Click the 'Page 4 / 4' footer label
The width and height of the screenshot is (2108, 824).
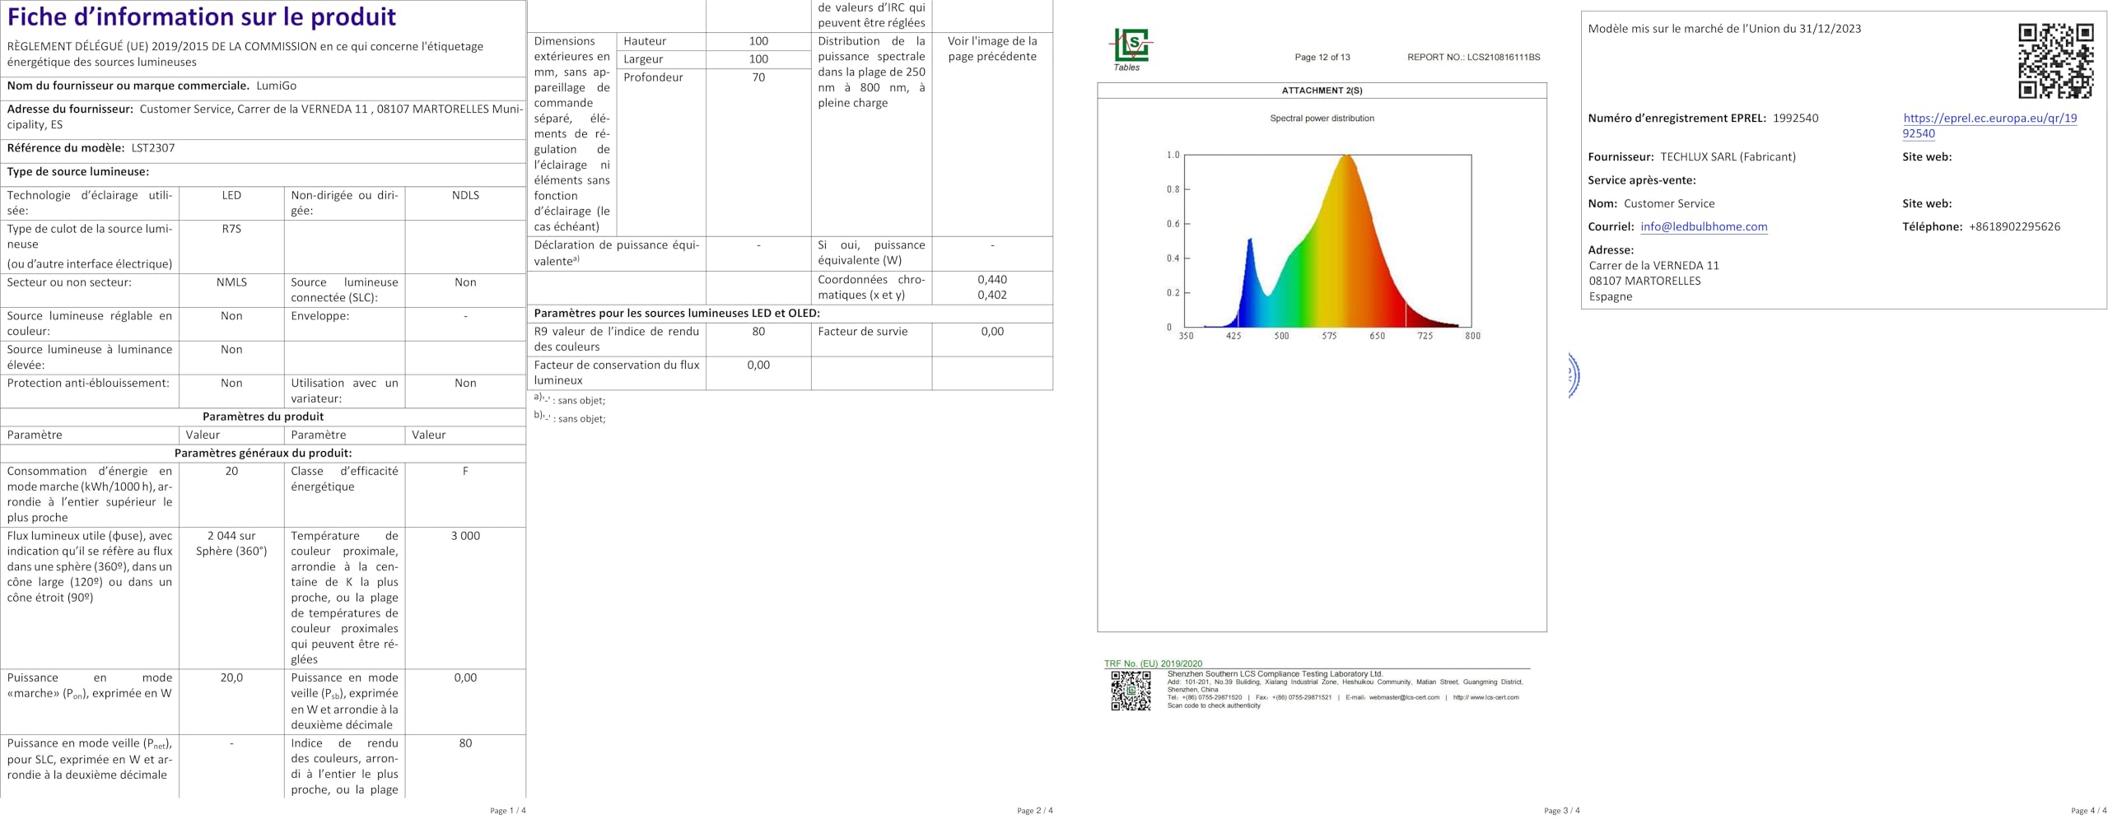[2089, 811]
